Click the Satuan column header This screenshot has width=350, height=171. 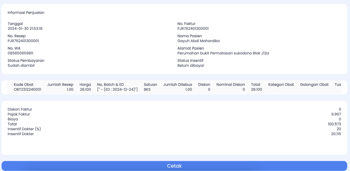150,85
